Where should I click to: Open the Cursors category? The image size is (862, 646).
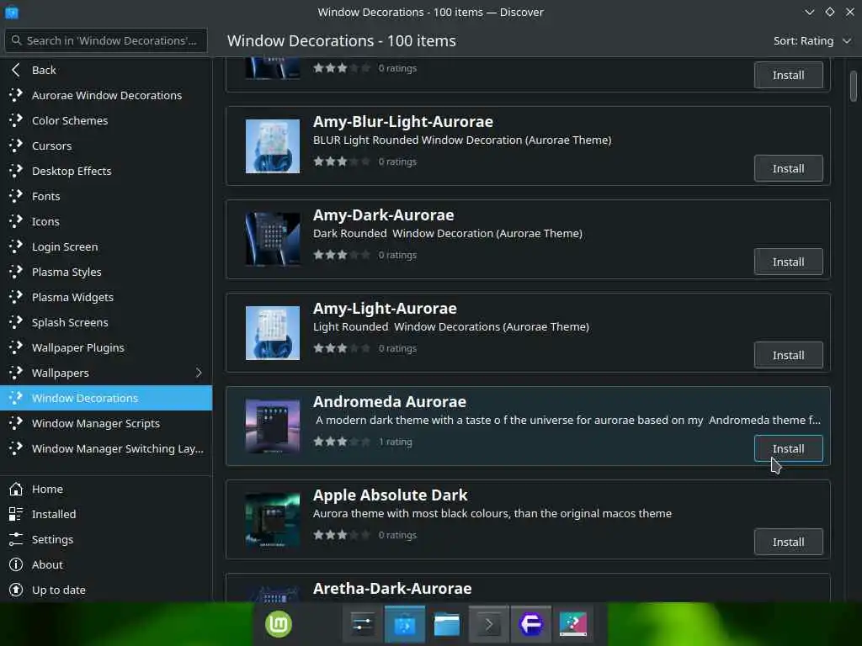[106, 146]
